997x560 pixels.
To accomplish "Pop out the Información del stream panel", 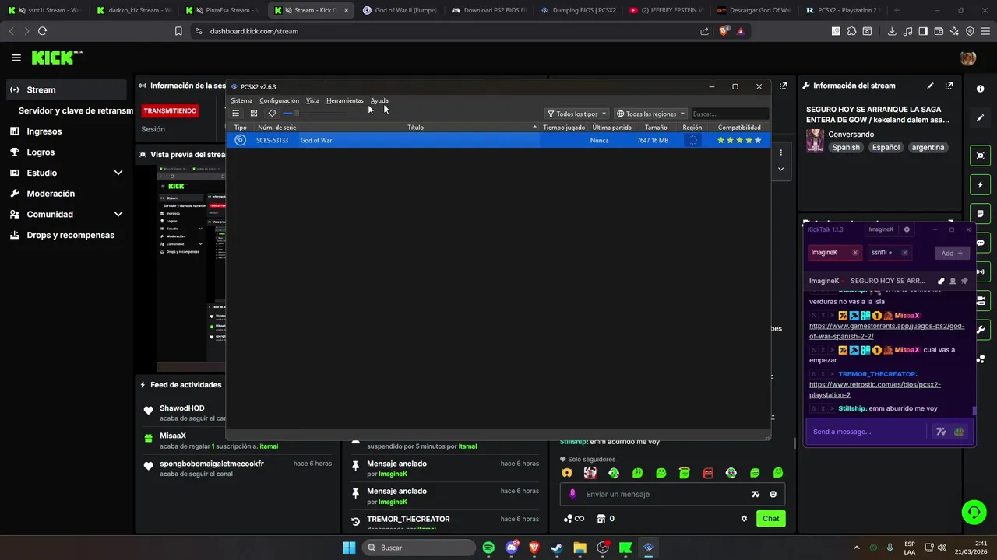I will 949,86.
